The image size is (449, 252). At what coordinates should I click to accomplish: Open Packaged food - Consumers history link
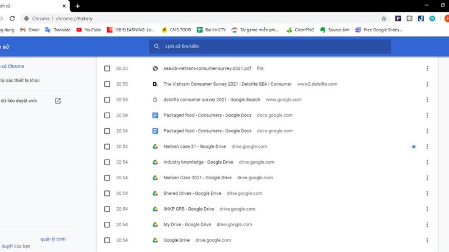click(207, 115)
